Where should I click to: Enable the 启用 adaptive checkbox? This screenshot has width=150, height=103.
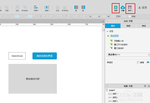click(138, 62)
